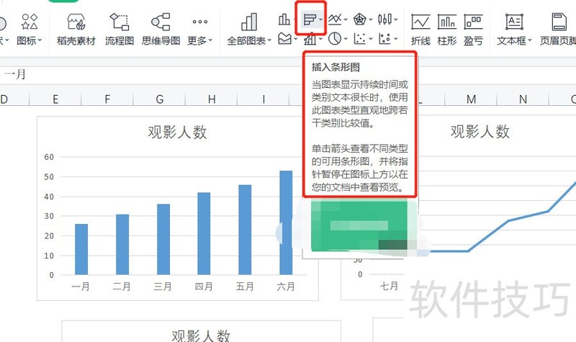This screenshot has height=342, width=576.
Task: Insert a 流程图 flowchart
Action: pos(120,30)
